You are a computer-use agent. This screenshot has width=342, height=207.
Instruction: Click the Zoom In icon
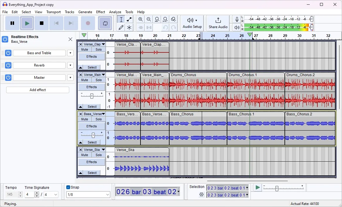(x=141, y=19)
